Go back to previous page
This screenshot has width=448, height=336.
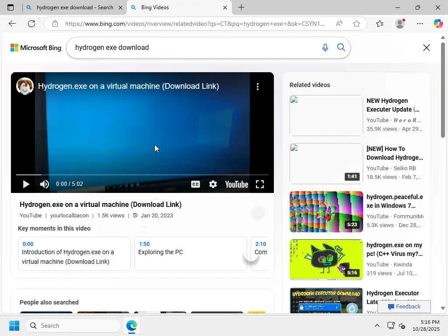tap(12, 24)
